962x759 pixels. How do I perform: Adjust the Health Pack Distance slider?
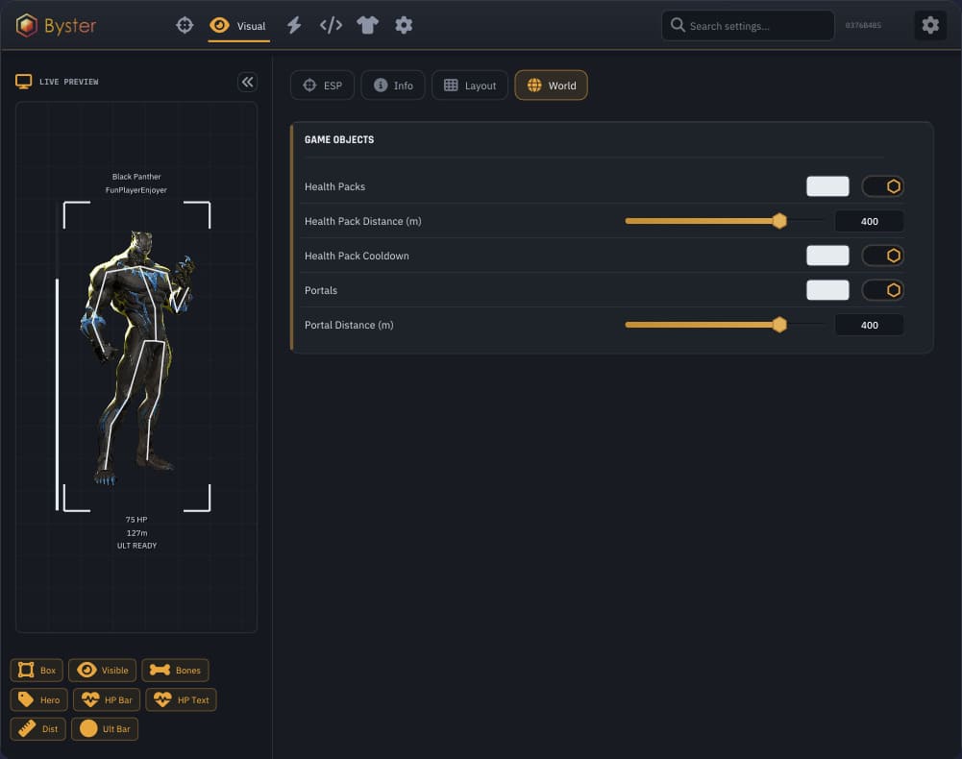(724, 221)
